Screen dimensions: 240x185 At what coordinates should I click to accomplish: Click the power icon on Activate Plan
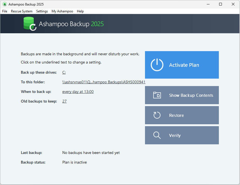[157, 65]
